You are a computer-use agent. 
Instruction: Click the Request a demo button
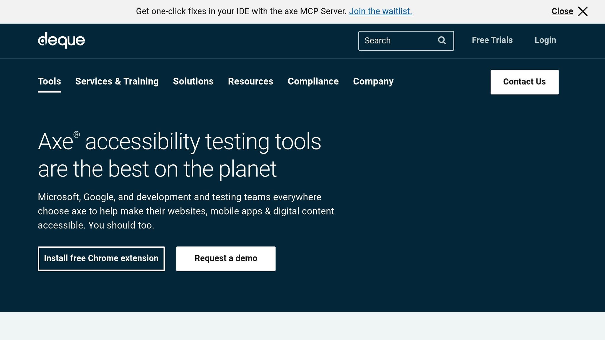tap(226, 259)
